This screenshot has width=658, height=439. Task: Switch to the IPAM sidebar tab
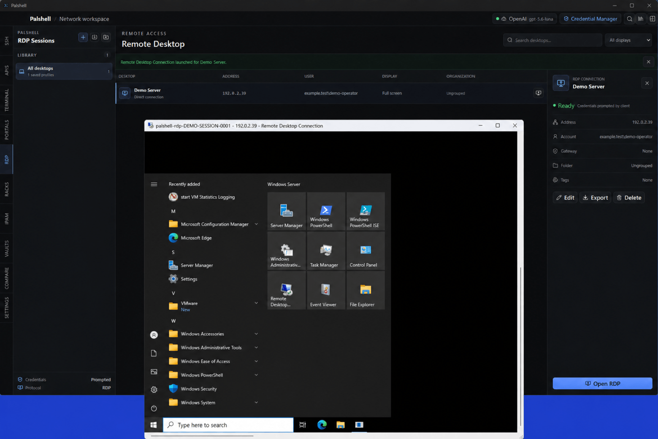(x=6, y=218)
